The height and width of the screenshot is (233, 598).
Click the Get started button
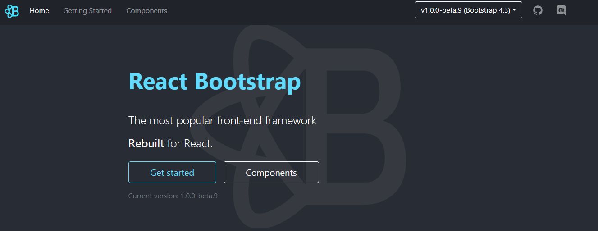coord(172,172)
